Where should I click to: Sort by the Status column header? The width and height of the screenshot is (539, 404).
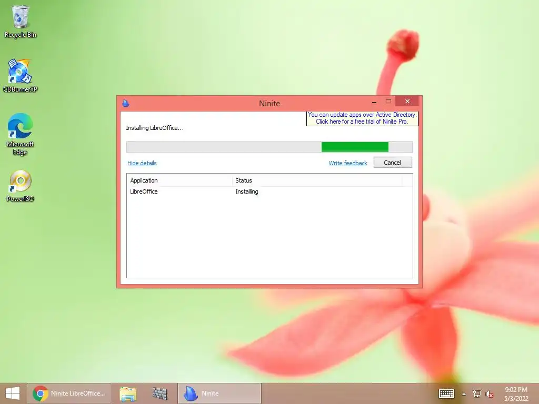[317, 181]
